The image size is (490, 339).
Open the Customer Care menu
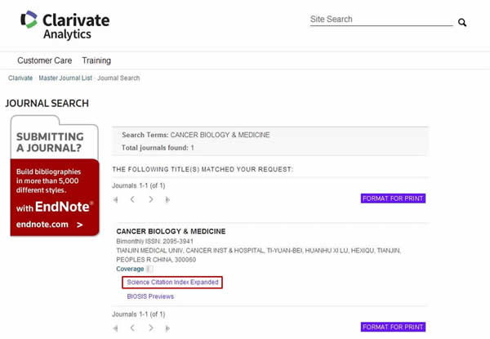click(45, 60)
